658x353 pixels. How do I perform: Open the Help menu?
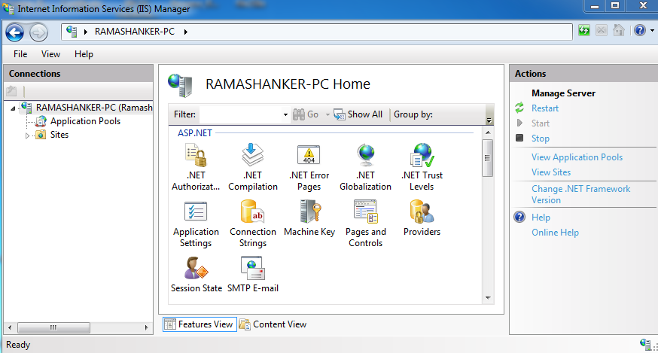coord(84,54)
